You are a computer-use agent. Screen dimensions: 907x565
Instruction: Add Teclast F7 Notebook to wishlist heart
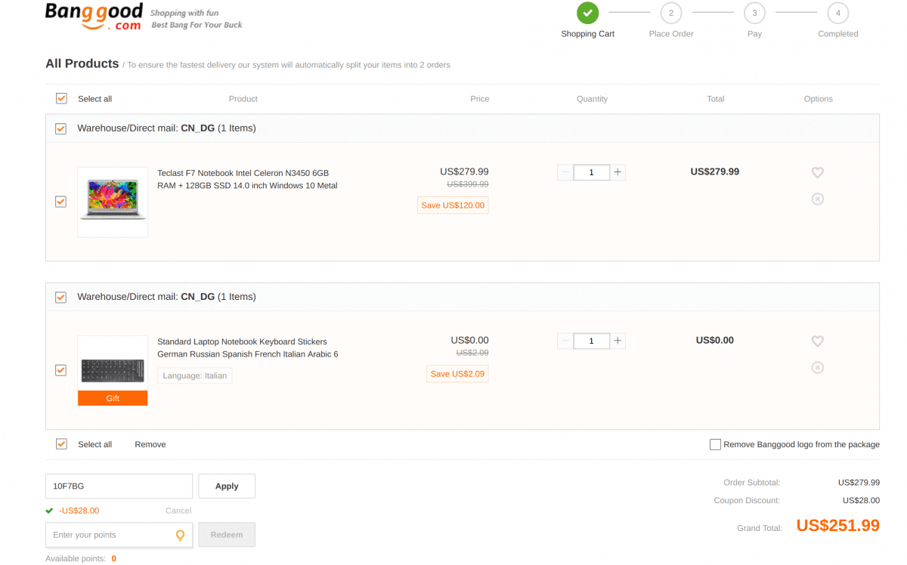pyautogui.click(x=817, y=172)
